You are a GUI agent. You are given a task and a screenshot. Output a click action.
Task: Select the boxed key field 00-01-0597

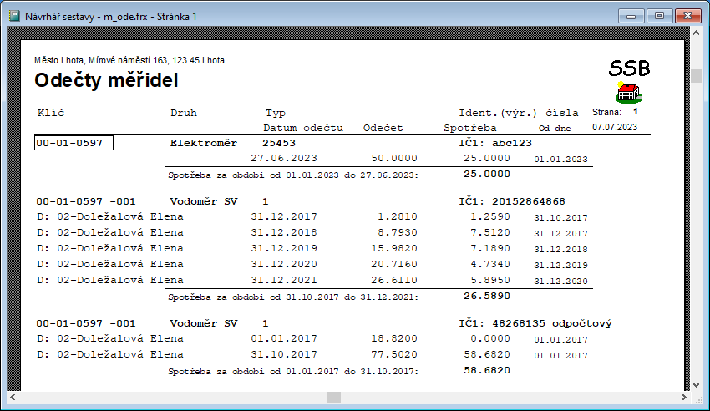coord(74,144)
